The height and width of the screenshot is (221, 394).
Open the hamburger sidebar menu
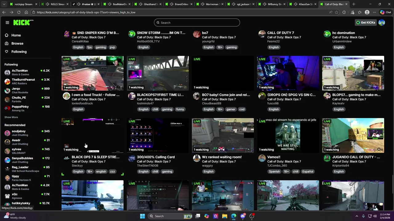[7, 22]
